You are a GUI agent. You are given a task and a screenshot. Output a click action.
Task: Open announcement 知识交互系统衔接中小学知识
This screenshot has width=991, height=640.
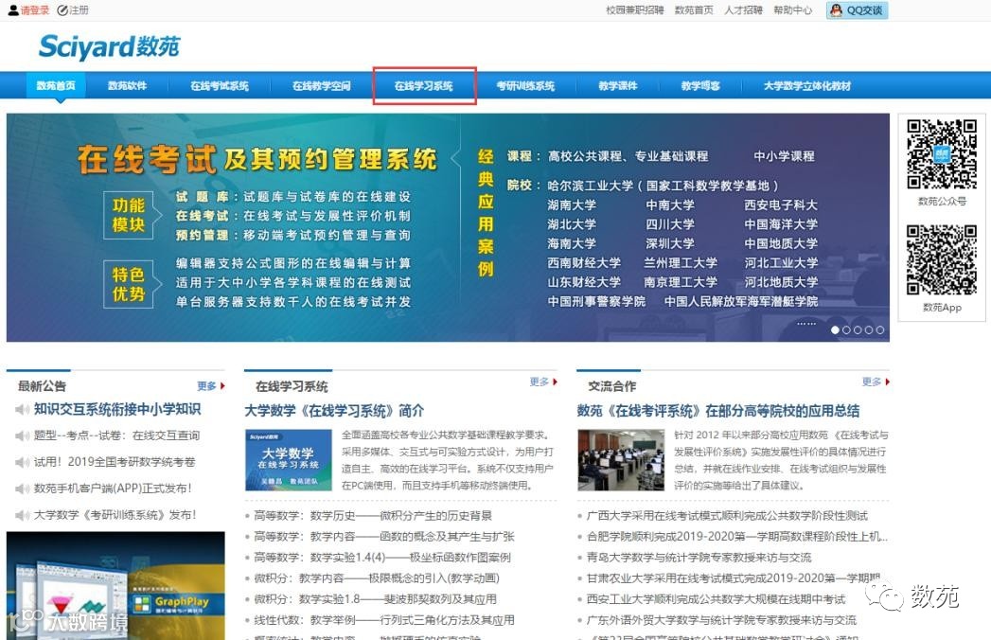pos(117,409)
